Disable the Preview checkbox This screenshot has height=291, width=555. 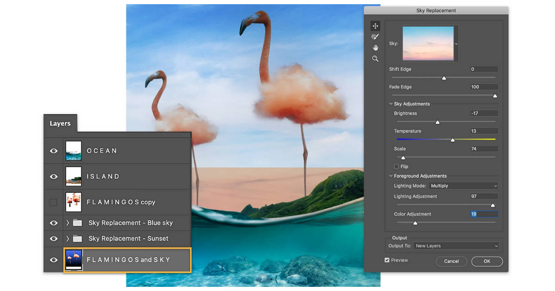click(x=387, y=260)
